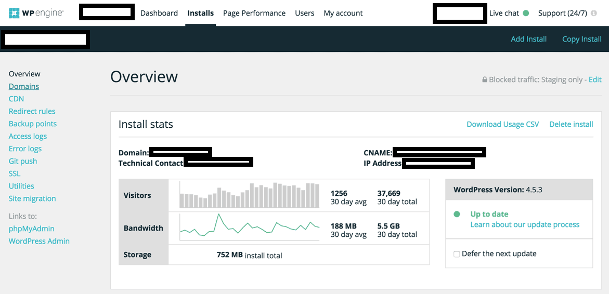Click the green Live chat status dot
The width and height of the screenshot is (609, 294).
point(526,13)
